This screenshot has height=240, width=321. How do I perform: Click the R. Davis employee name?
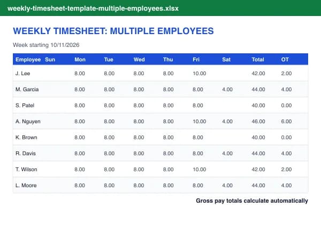click(x=26, y=153)
